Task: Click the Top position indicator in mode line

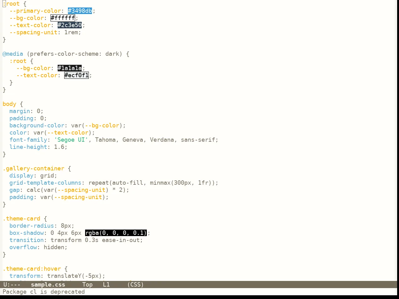Action: point(87,285)
